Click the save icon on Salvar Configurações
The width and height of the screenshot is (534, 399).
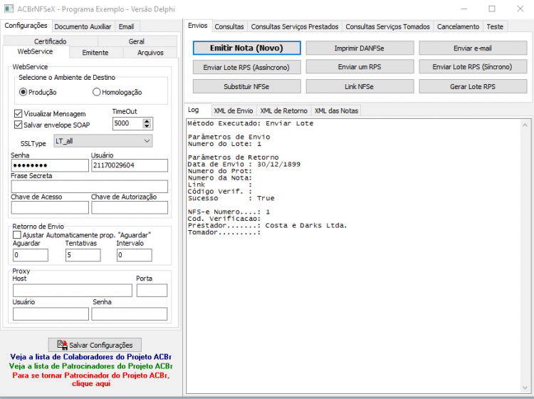pos(62,344)
